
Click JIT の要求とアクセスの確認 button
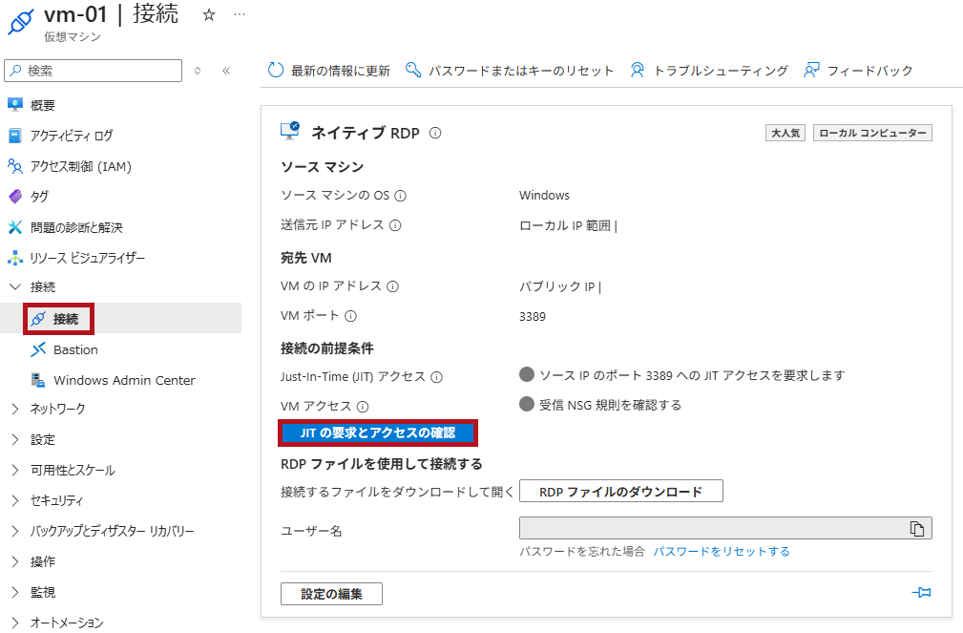(378, 433)
